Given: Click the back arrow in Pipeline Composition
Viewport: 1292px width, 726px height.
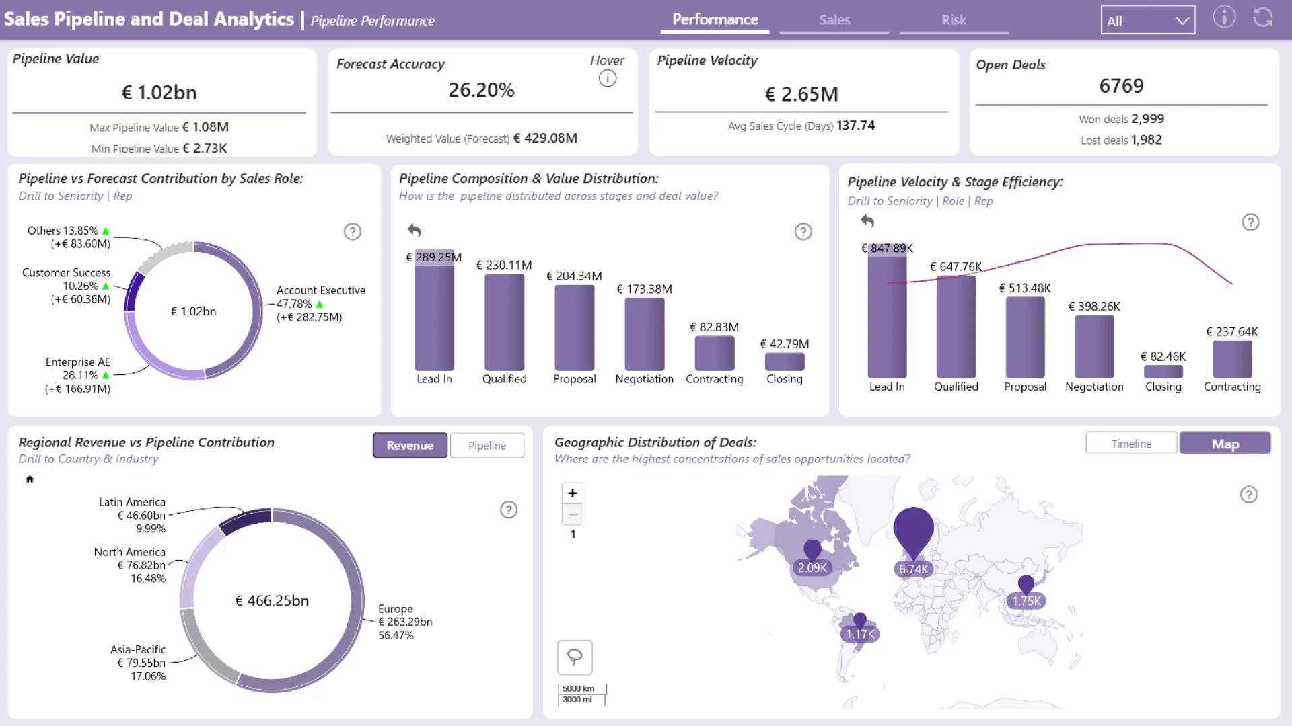Looking at the screenshot, I should (414, 231).
